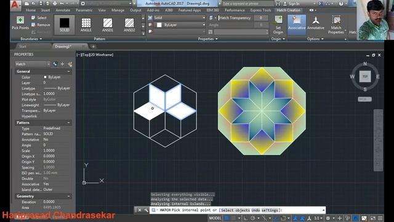Click the seTtings command line option
Image resolution: width=394 pixels, height=222 pixels.
270,210
